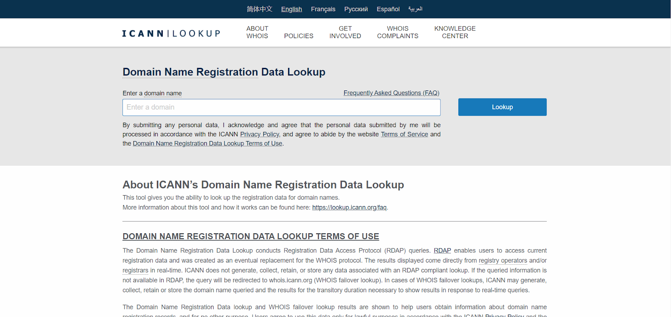Click About ICANN's Domain Name Registration heading
The width and height of the screenshot is (671, 317).
tap(263, 185)
